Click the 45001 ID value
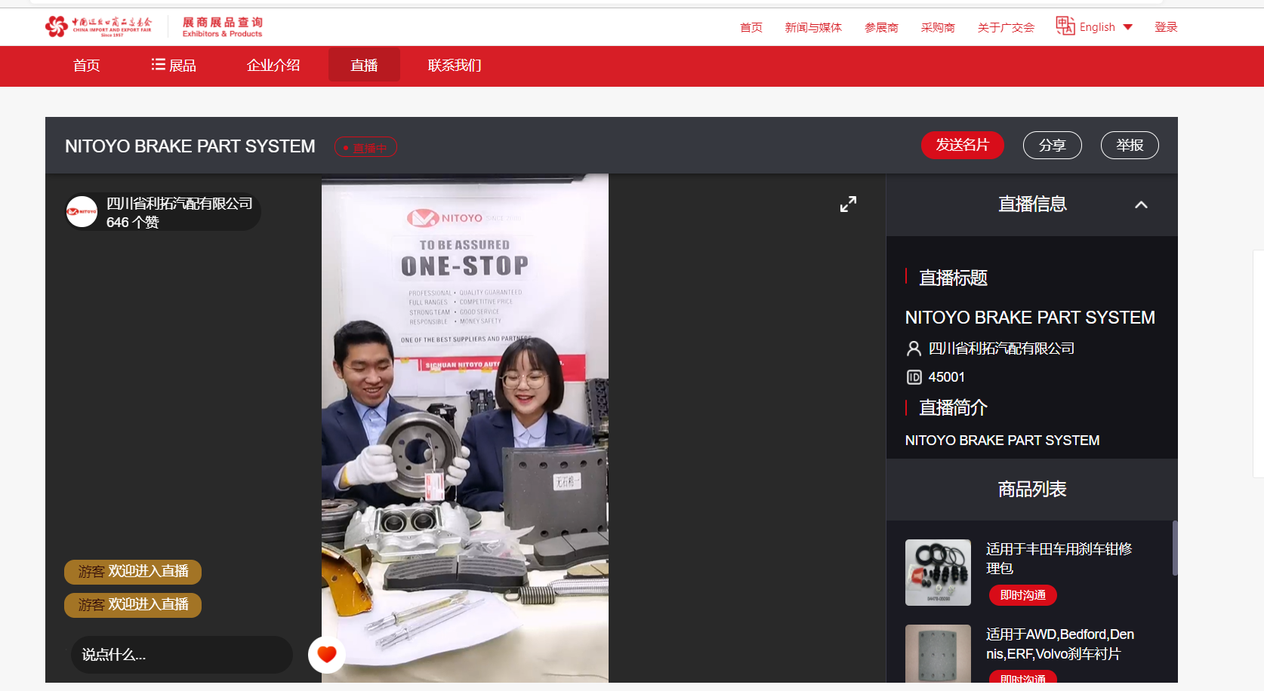Image resolution: width=1264 pixels, height=691 pixels. coord(946,377)
